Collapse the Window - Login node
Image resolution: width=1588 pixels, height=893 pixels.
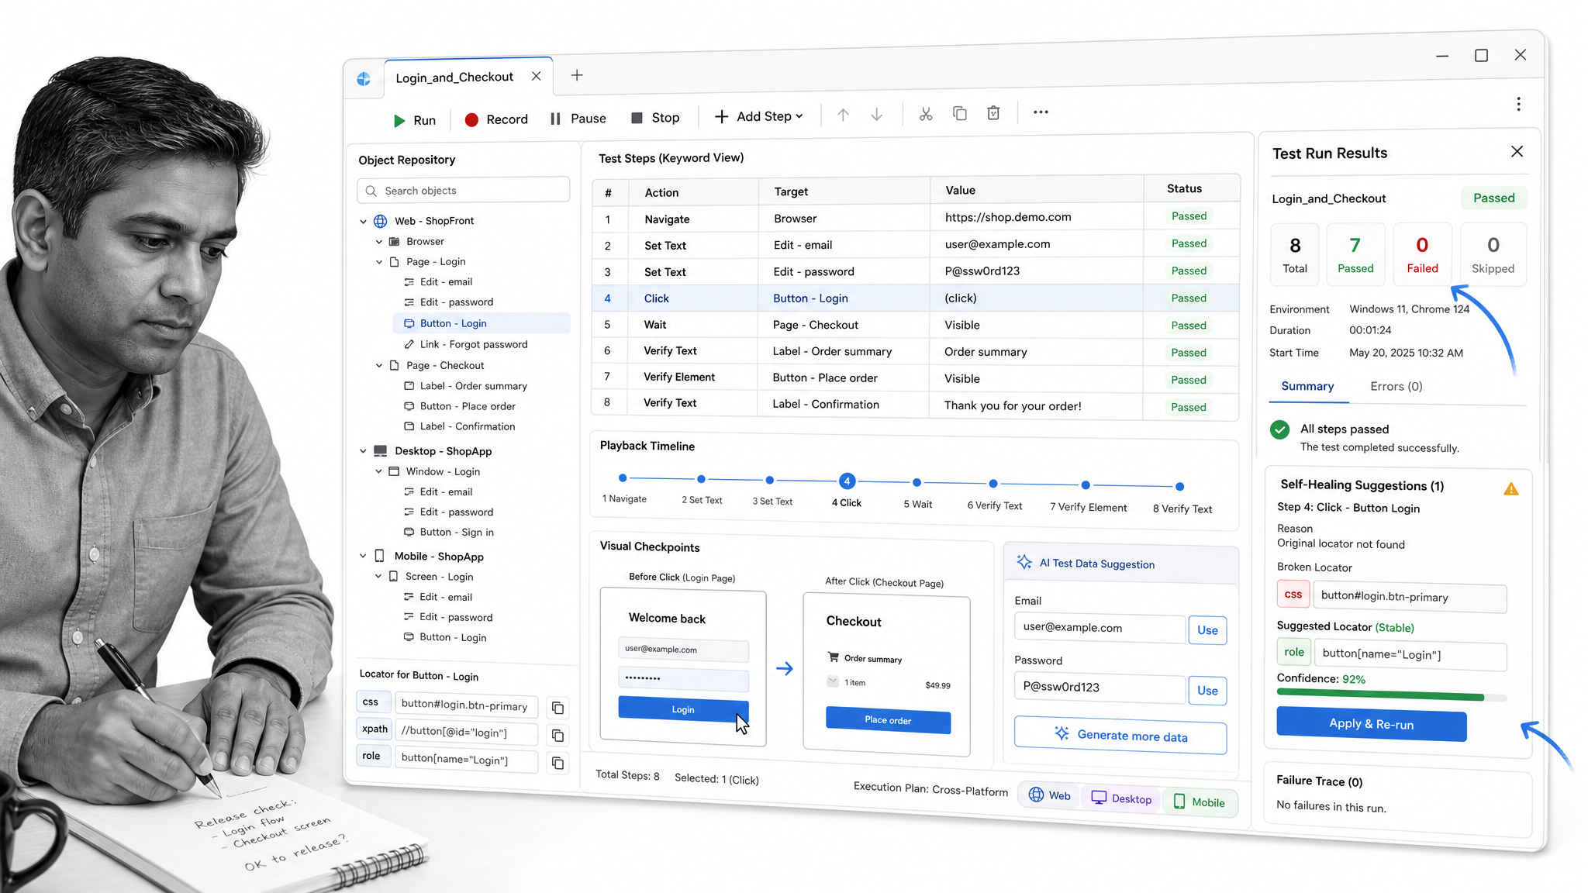378,471
